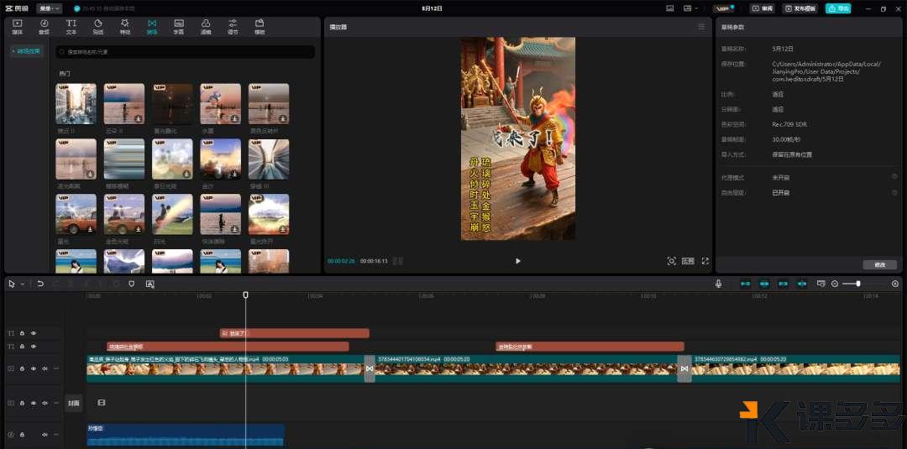Open the layout switch dropdown in title bar
The height and width of the screenshot is (449, 907).
690,8
